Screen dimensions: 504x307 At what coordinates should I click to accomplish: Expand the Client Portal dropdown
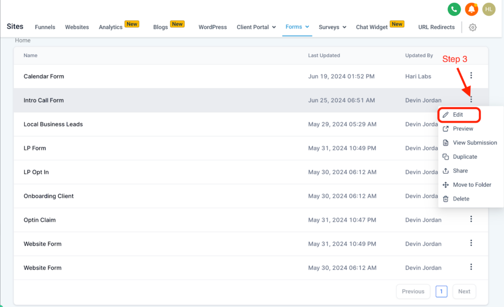coord(256,27)
